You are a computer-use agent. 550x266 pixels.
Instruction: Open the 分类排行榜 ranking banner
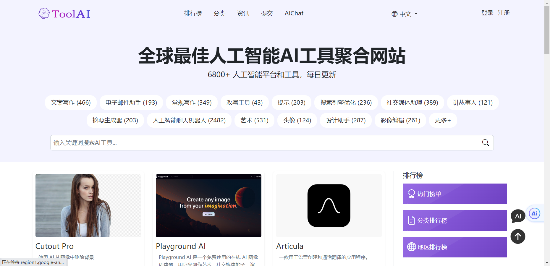[x=455, y=220]
